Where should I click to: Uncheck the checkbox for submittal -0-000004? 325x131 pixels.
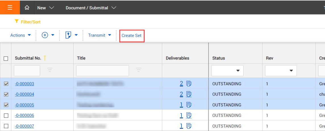[x=6, y=94]
